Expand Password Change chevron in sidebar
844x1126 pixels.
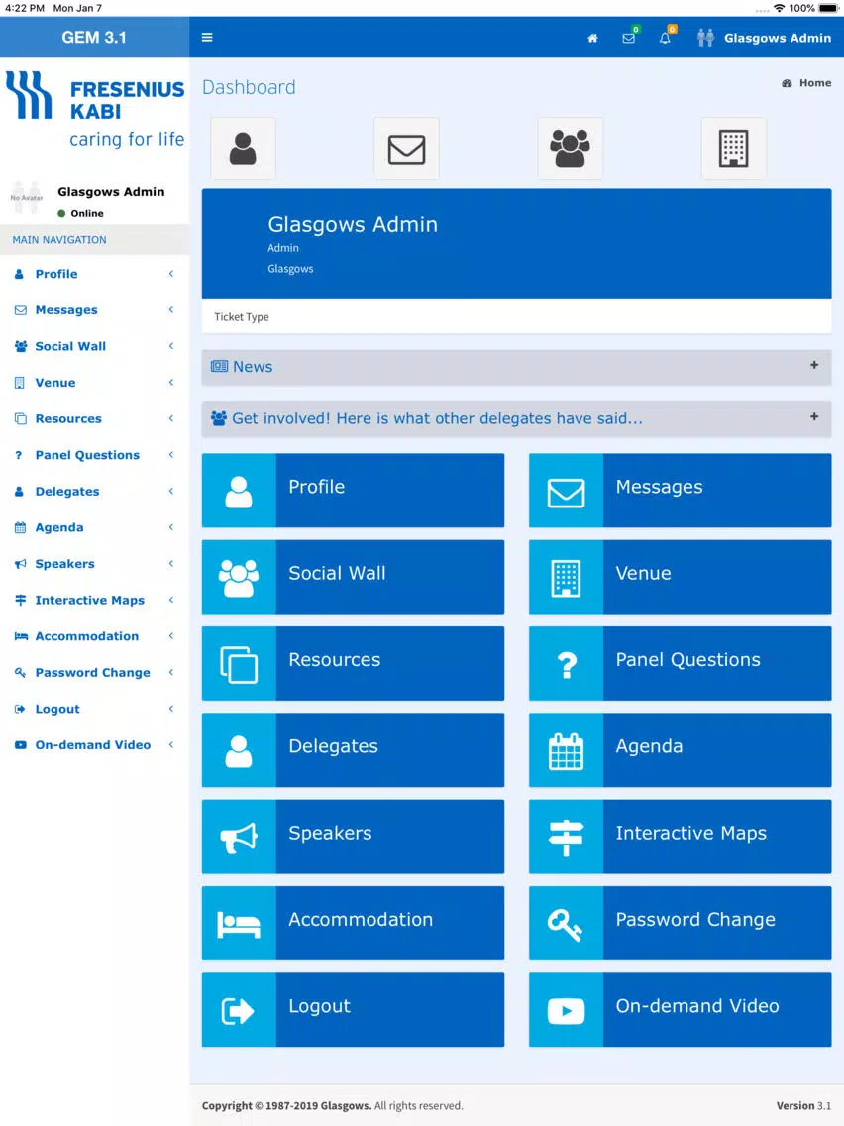[x=170, y=672]
